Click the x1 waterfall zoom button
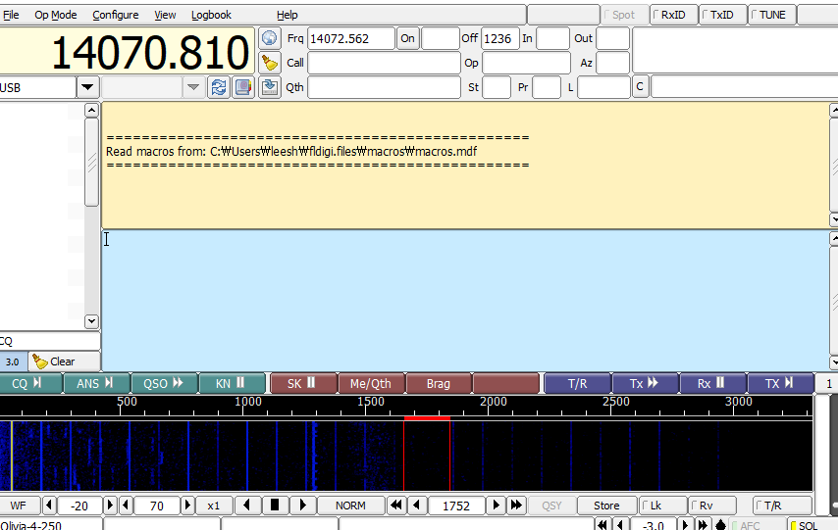Viewport: 838px width, 530px height. 214,505
